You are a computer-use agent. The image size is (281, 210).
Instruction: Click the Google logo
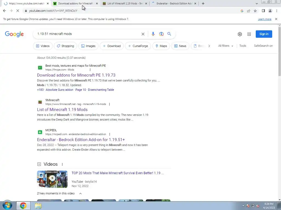14,34
